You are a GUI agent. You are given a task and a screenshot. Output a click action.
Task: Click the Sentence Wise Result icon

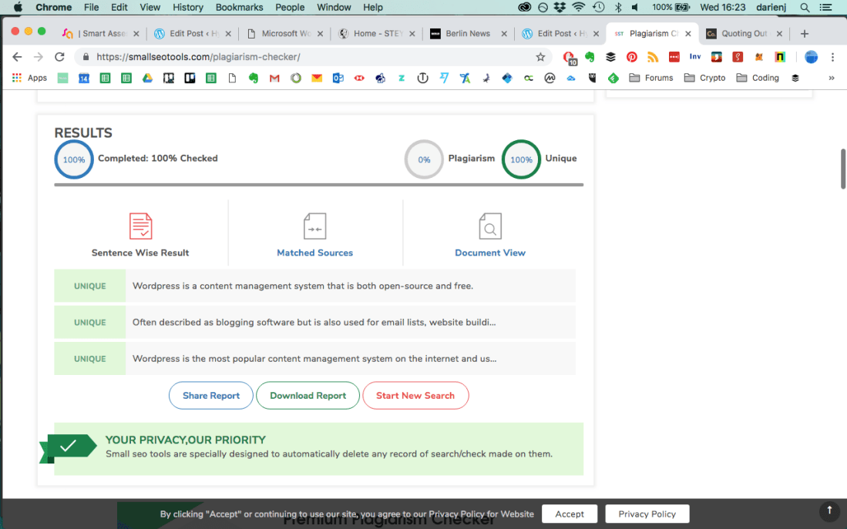[x=140, y=226]
